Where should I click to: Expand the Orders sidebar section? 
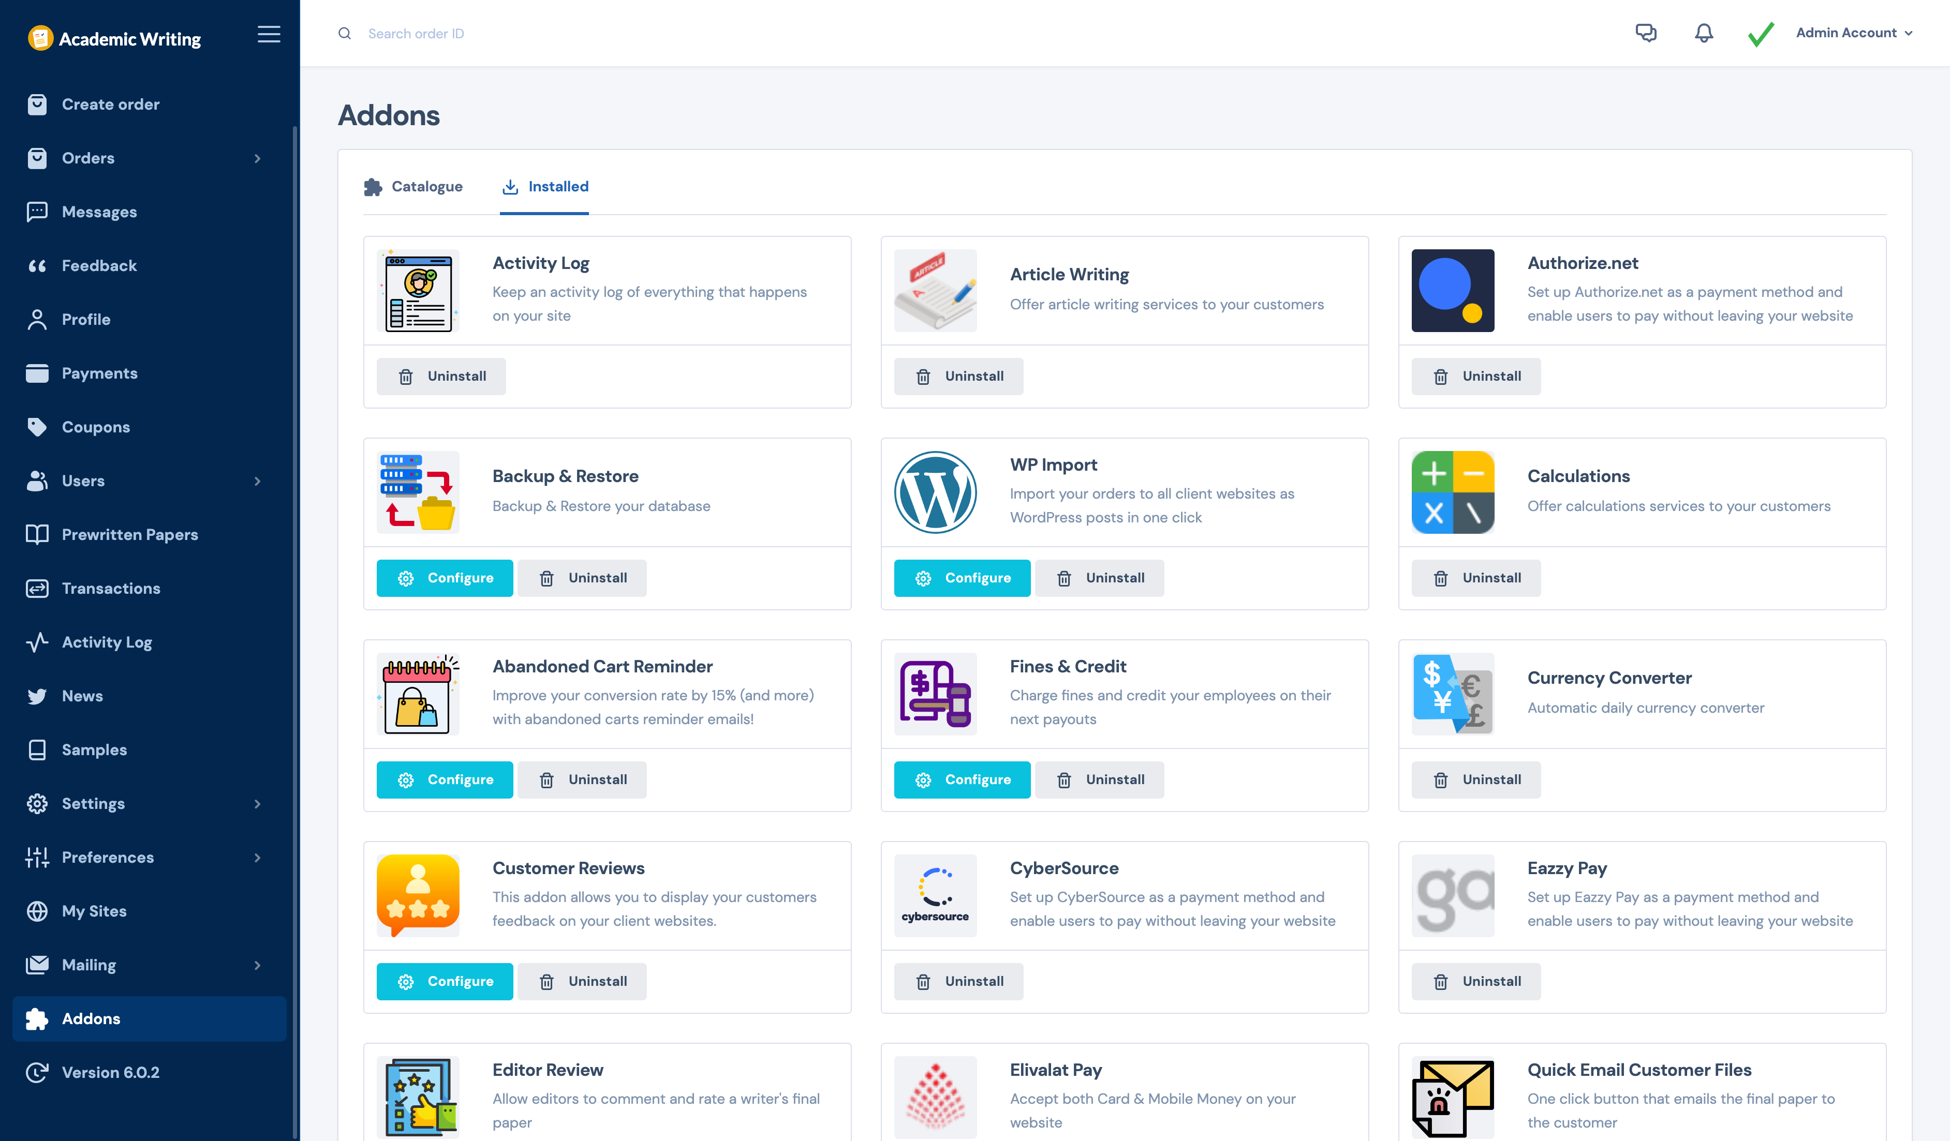258,158
